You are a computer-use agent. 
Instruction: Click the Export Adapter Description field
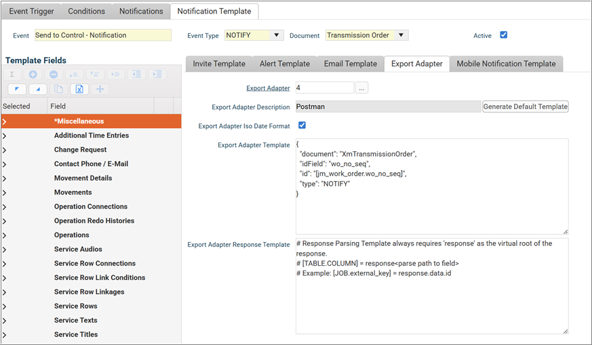coord(388,107)
